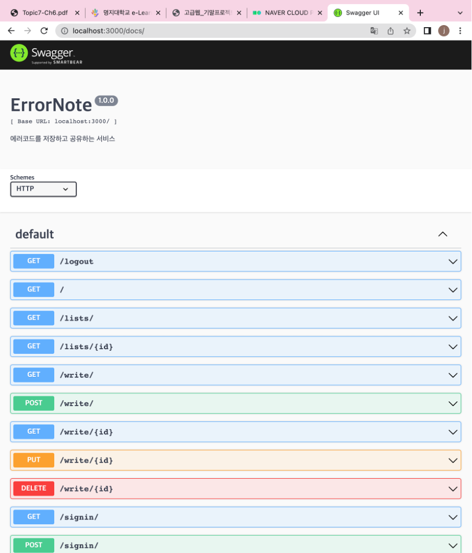Screen dimensions: 472x553
Task: Open the browser side panel icon
Action: (427, 31)
